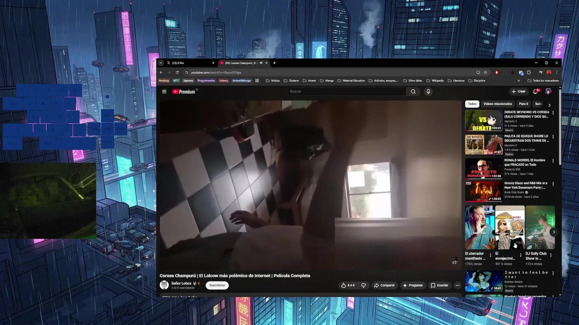Open RONALD MORRIS, El Hombre que FRACASÓ title
The image size is (579, 325).
pyautogui.click(x=525, y=162)
